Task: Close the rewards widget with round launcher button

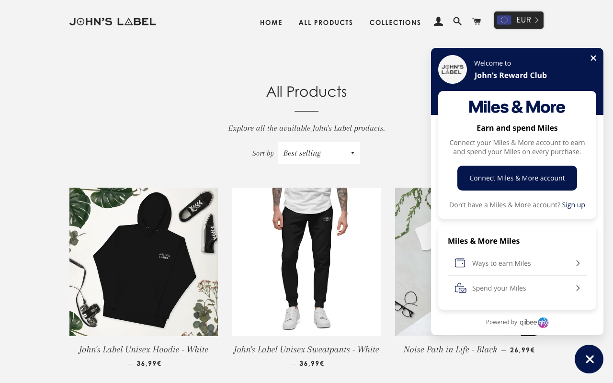Action: pyautogui.click(x=589, y=359)
